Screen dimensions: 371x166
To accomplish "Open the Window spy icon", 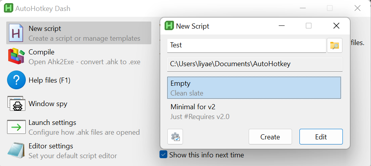I will coord(16,104).
